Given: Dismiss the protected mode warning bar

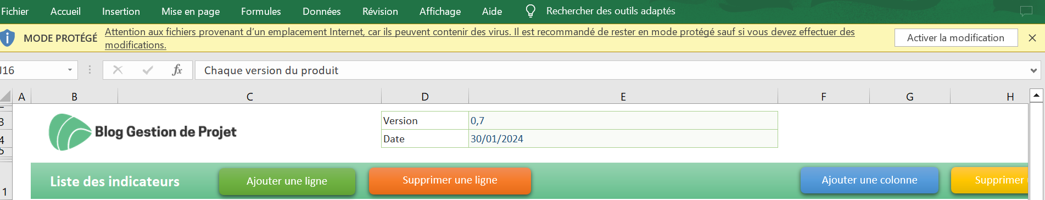Looking at the screenshot, I should click(x=1032, y=38).
